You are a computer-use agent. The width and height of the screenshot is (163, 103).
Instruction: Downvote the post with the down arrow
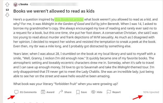pyautogui.click(x=7, y=15)
